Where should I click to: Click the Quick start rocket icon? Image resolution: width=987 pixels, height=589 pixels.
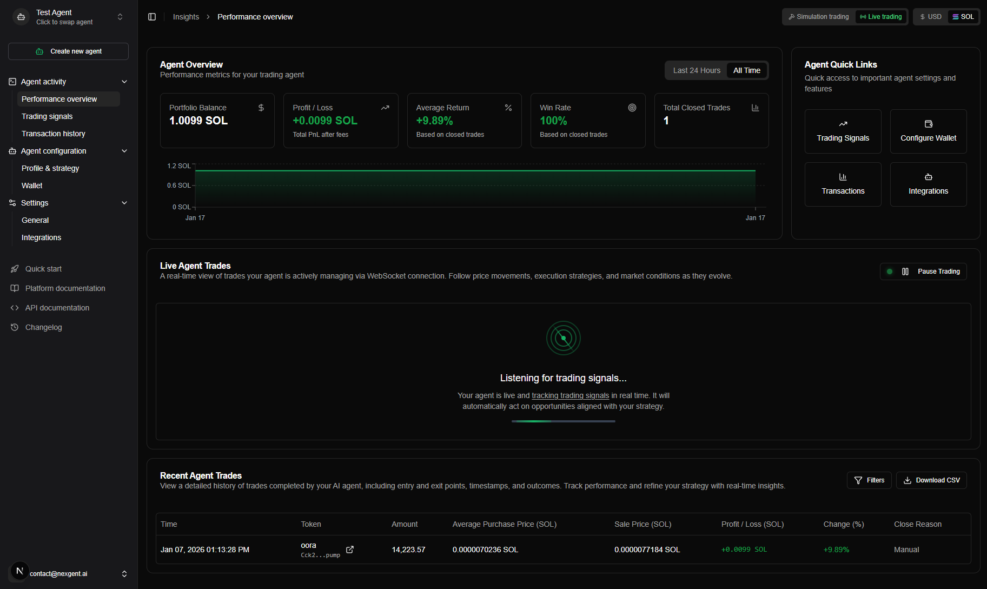15,268
